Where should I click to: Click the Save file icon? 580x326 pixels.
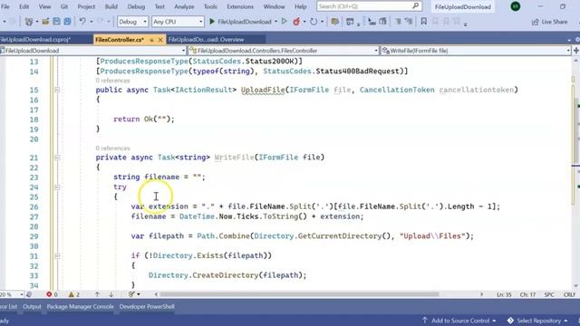(x=56, y=22)
